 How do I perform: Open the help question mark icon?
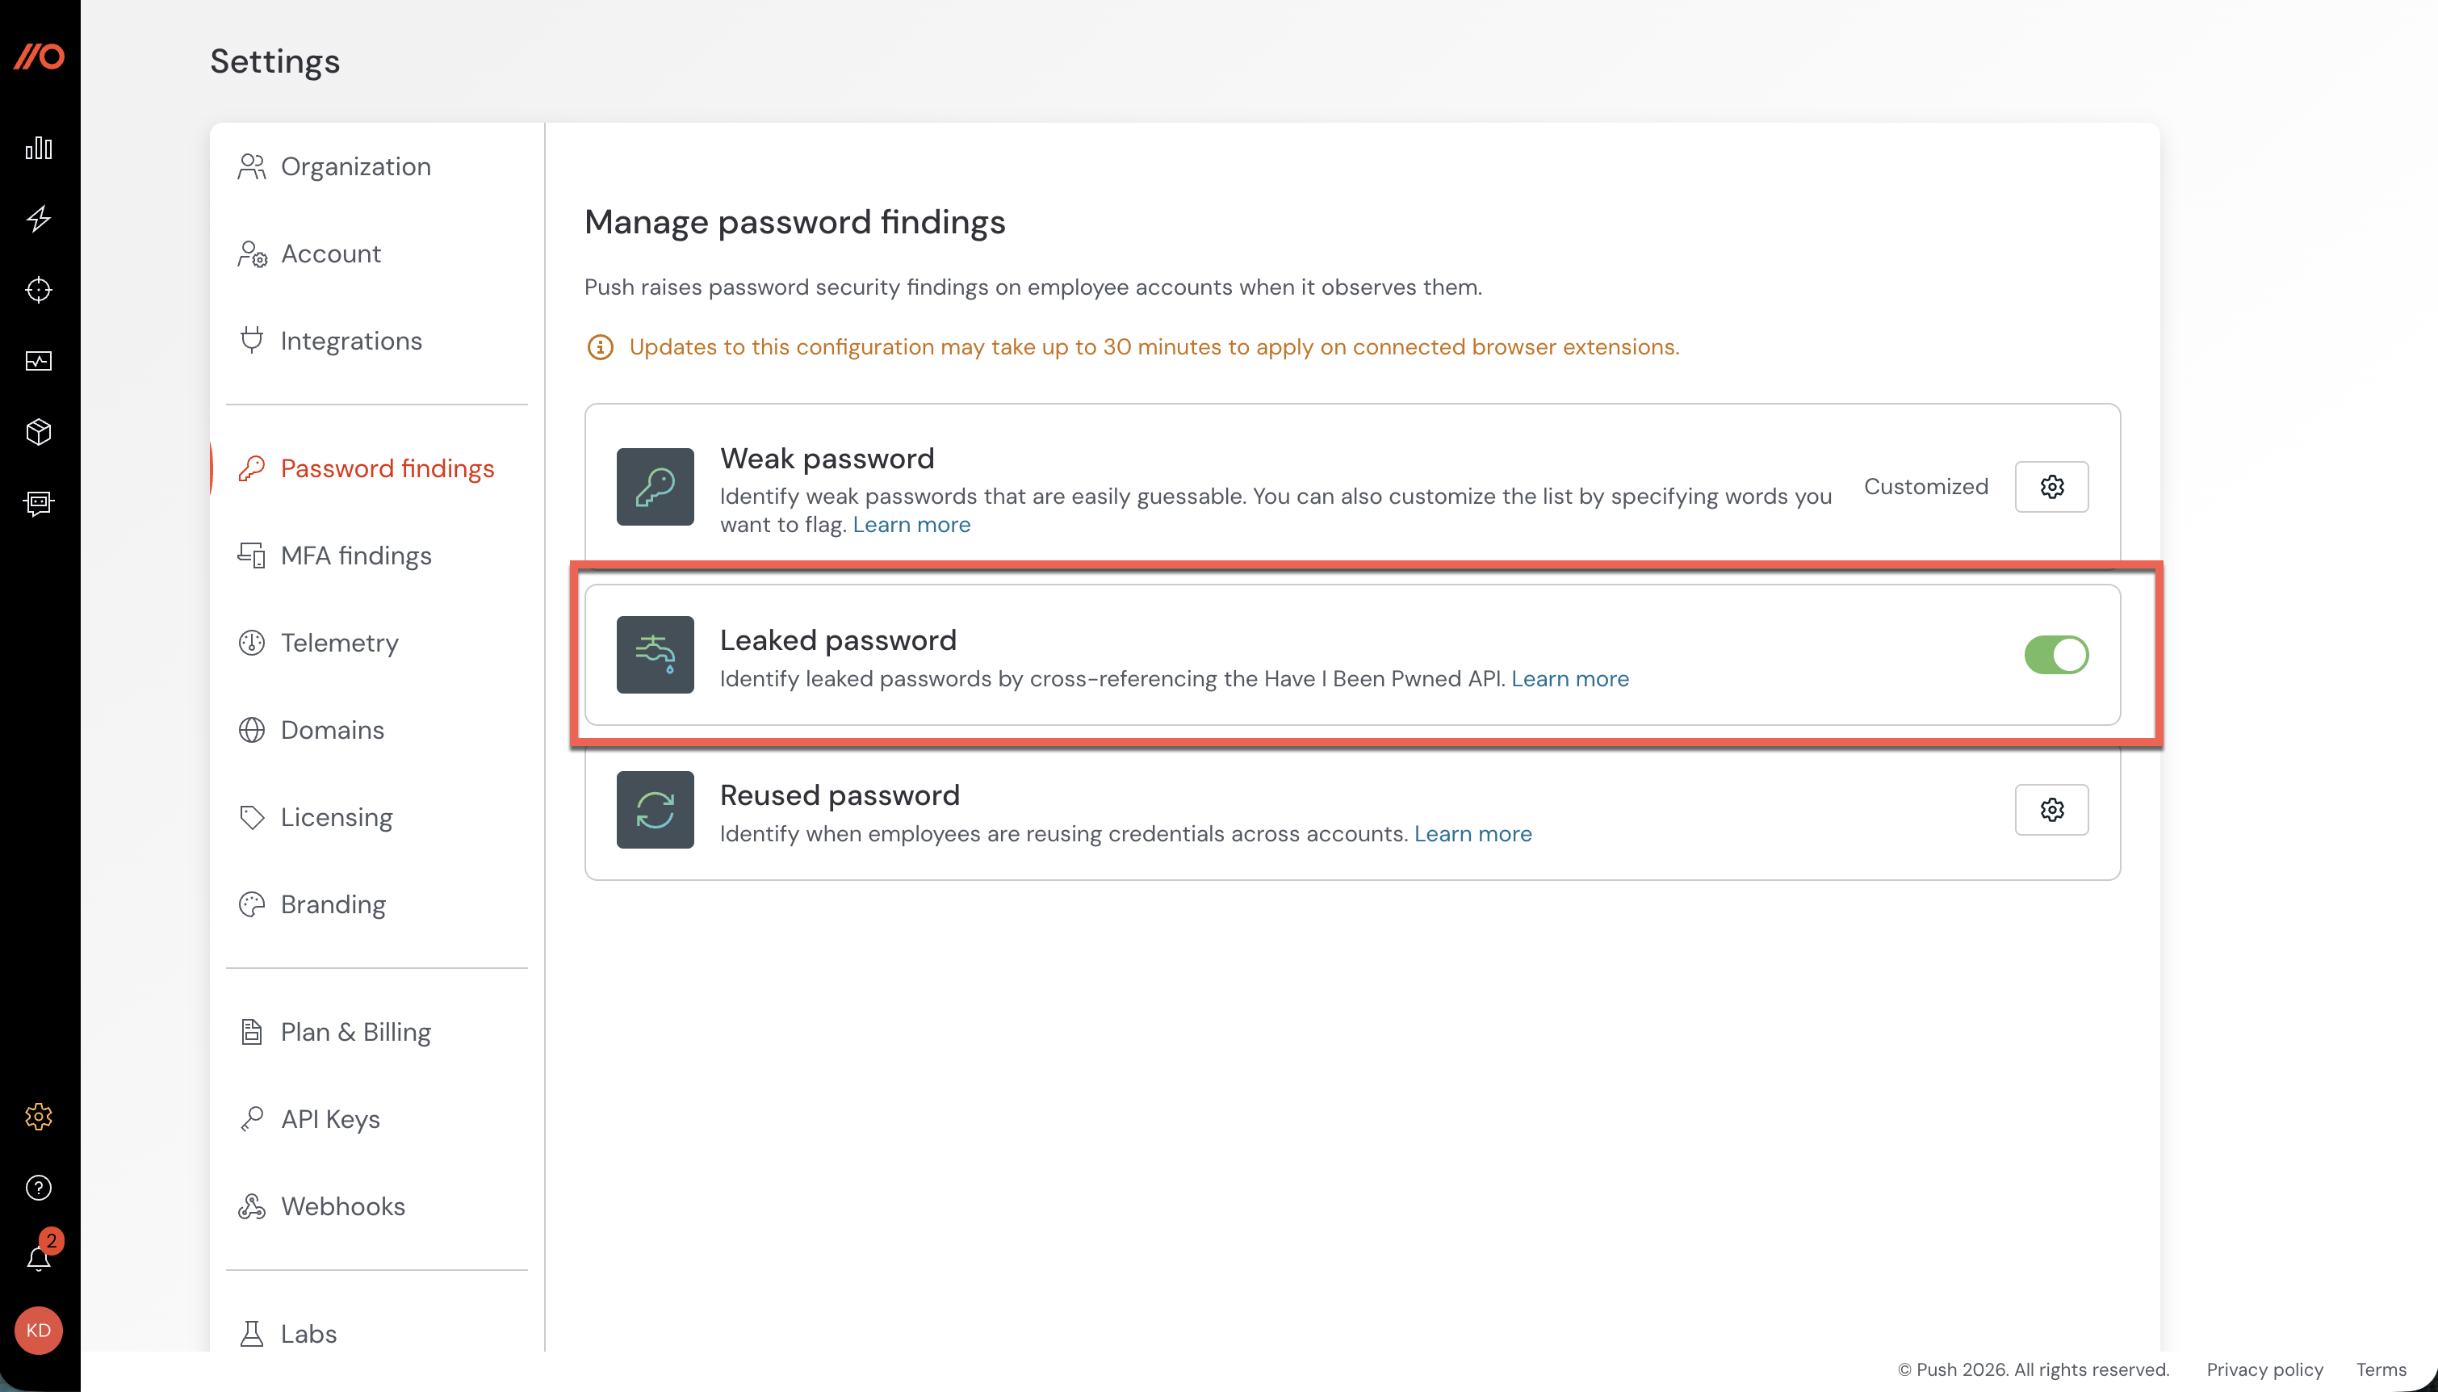[38, 1188]
